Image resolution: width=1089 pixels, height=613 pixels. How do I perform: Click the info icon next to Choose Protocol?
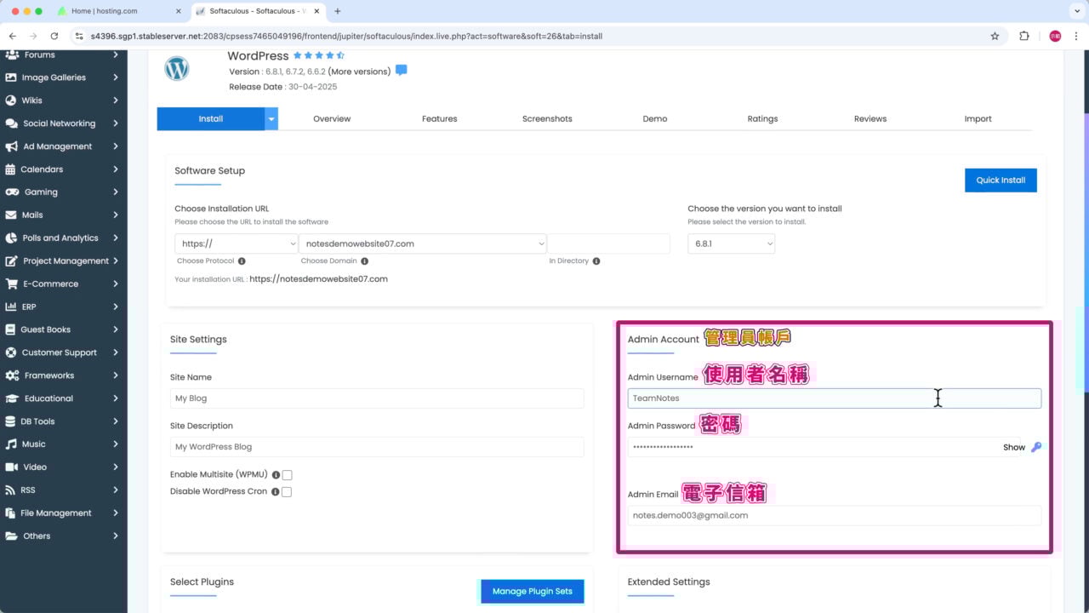click(x=242, y=261)
